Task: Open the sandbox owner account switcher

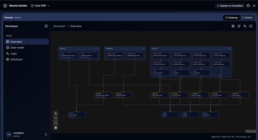Action: 27,135
